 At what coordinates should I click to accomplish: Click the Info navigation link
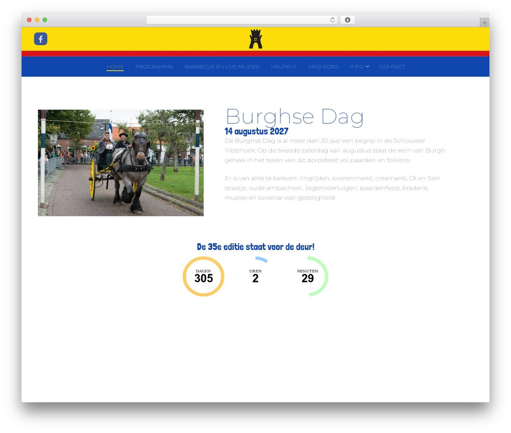[357, 67]
